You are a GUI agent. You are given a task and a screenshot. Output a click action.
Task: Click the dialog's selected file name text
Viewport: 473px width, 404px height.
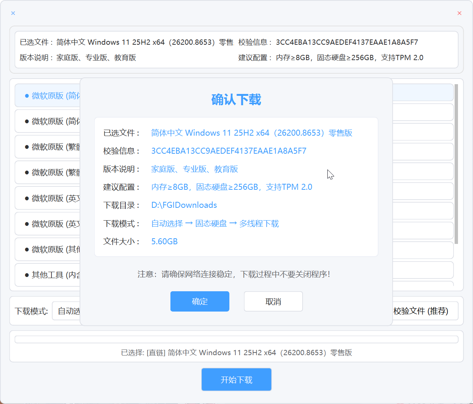point(252,133)
